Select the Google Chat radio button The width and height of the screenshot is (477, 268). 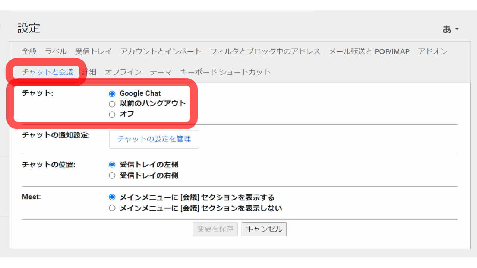coord(112,93)
